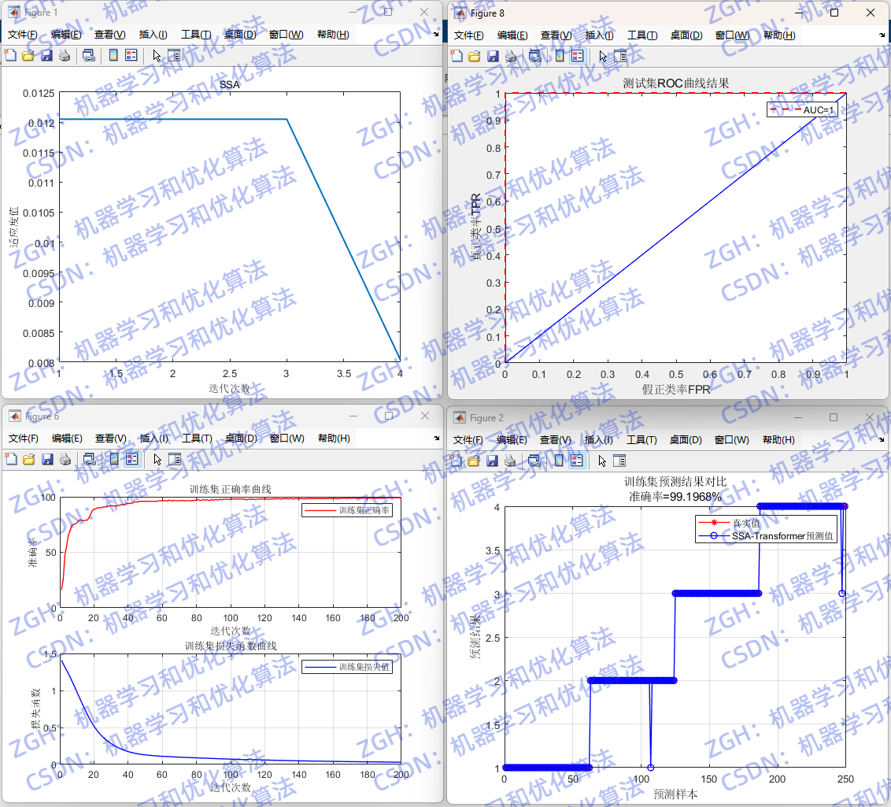Open Property Inspector icon in Figure 2 toolbar
Image resolution: width=891 pixels, height=807 pixels.
619,461
